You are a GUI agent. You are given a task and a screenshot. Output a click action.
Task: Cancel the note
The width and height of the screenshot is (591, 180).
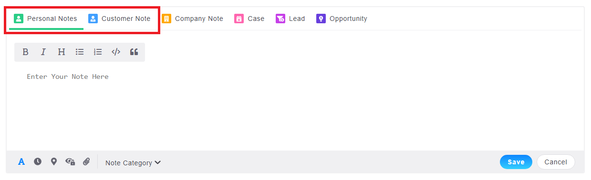pos(556,162)
